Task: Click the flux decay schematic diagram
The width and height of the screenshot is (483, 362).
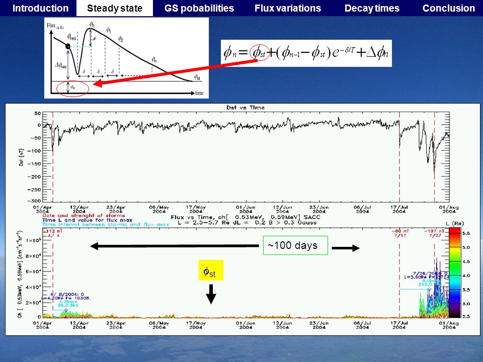Action: (x=126, y=58)
